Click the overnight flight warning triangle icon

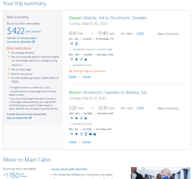[70, 71]
